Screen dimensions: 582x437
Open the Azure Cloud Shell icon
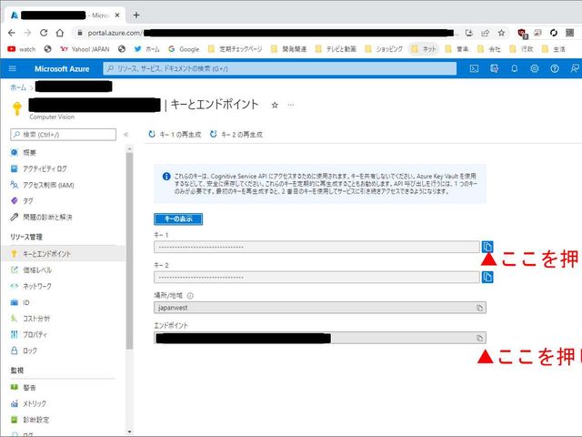point(474,68)
